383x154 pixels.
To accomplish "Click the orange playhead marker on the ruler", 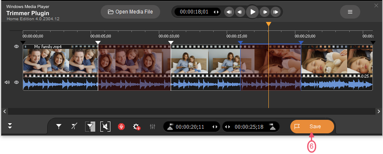I will coord(268,24).
